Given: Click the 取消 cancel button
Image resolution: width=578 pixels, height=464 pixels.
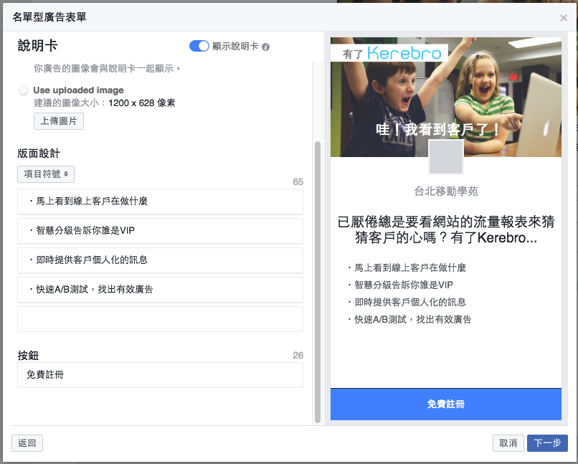Looking at the screenshot, I should coord(508,443).
